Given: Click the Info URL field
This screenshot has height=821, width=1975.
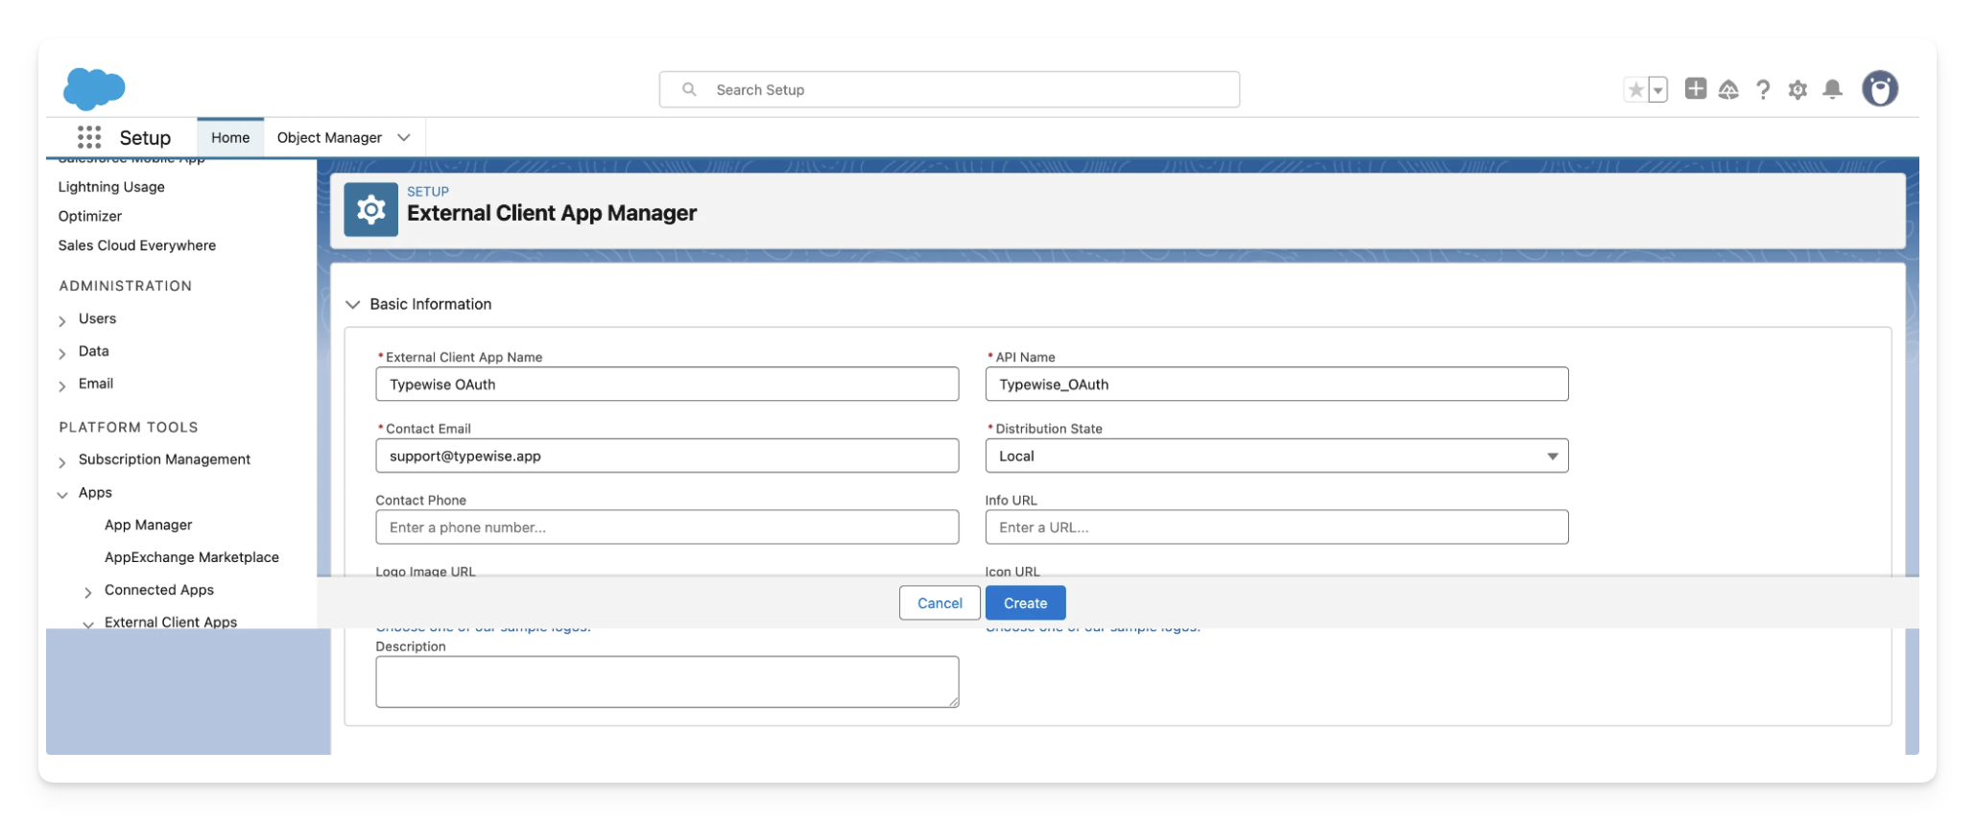Looking at the screenshot, I should pos(1276,527).
